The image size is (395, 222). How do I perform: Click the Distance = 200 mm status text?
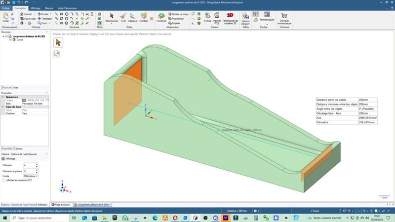click(x=237, y=211)
